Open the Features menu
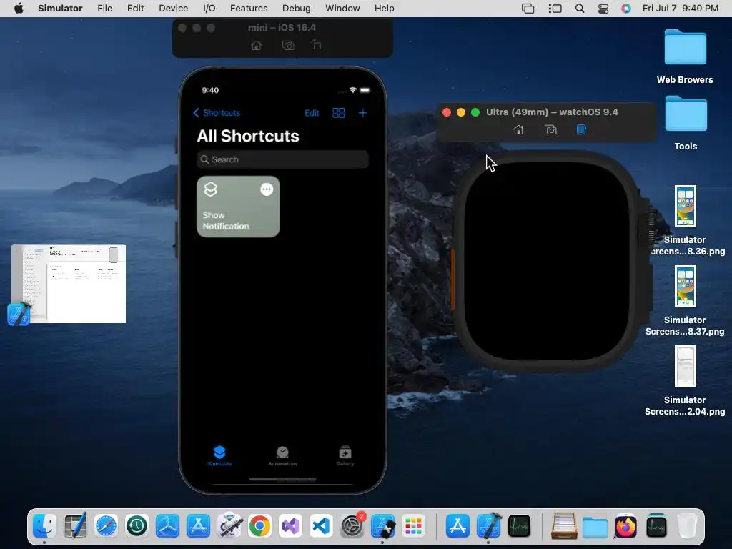Viewport: 732px width, 549px height. tap(249, 9)
